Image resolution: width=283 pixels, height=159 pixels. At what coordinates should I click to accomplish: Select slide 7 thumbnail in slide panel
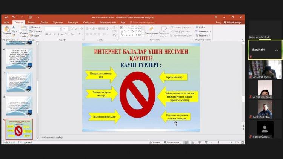[19, 81]
